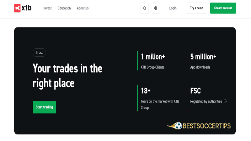Viewport: 251px width, 141px height.
Task: Click the 'App downloads' label
Action: (200, 67)
